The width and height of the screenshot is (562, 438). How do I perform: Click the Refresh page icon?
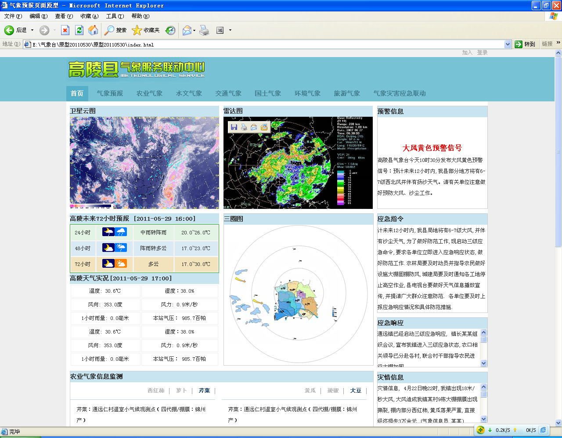[x=79, y=30]
